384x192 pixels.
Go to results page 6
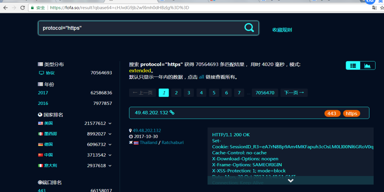(x=227, y=93)
